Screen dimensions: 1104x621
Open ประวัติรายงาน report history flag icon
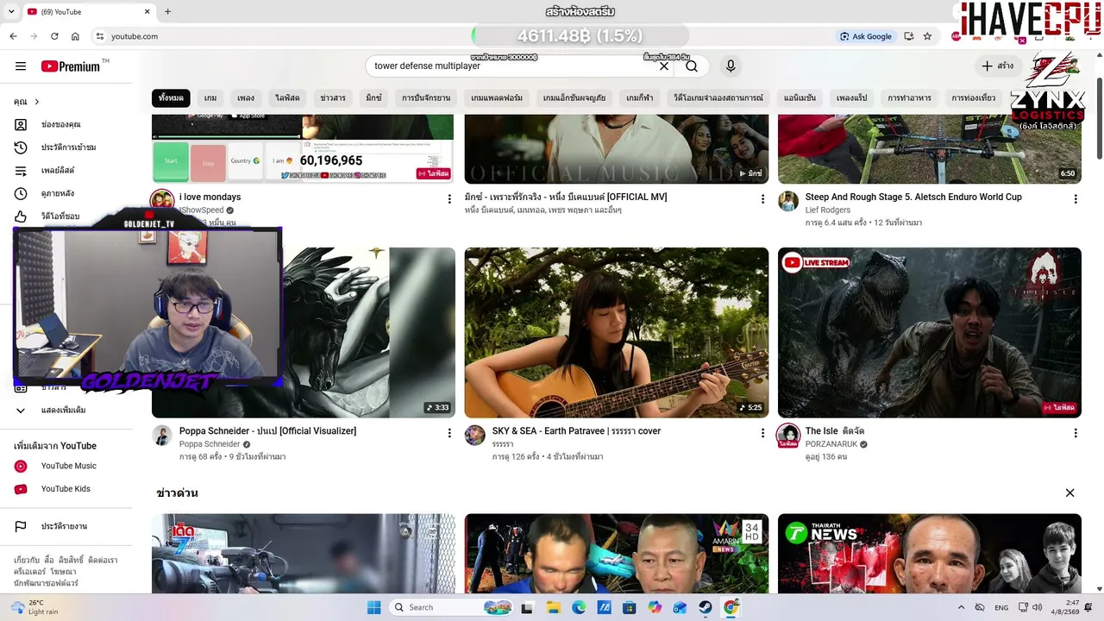click(x=21, y=526)
